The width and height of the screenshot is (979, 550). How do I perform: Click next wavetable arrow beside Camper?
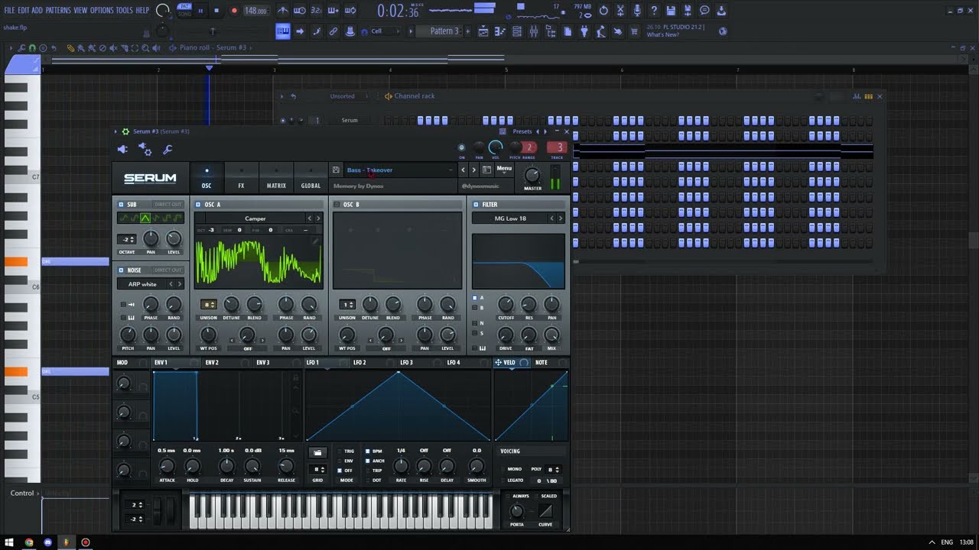click(318, 218)
